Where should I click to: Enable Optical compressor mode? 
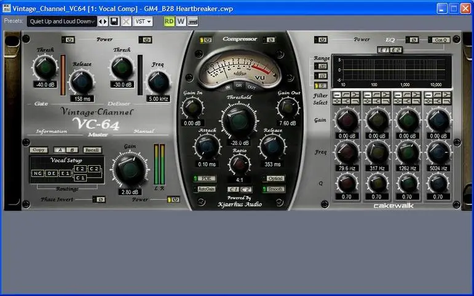pyautogui.click(x=274, y=179)
